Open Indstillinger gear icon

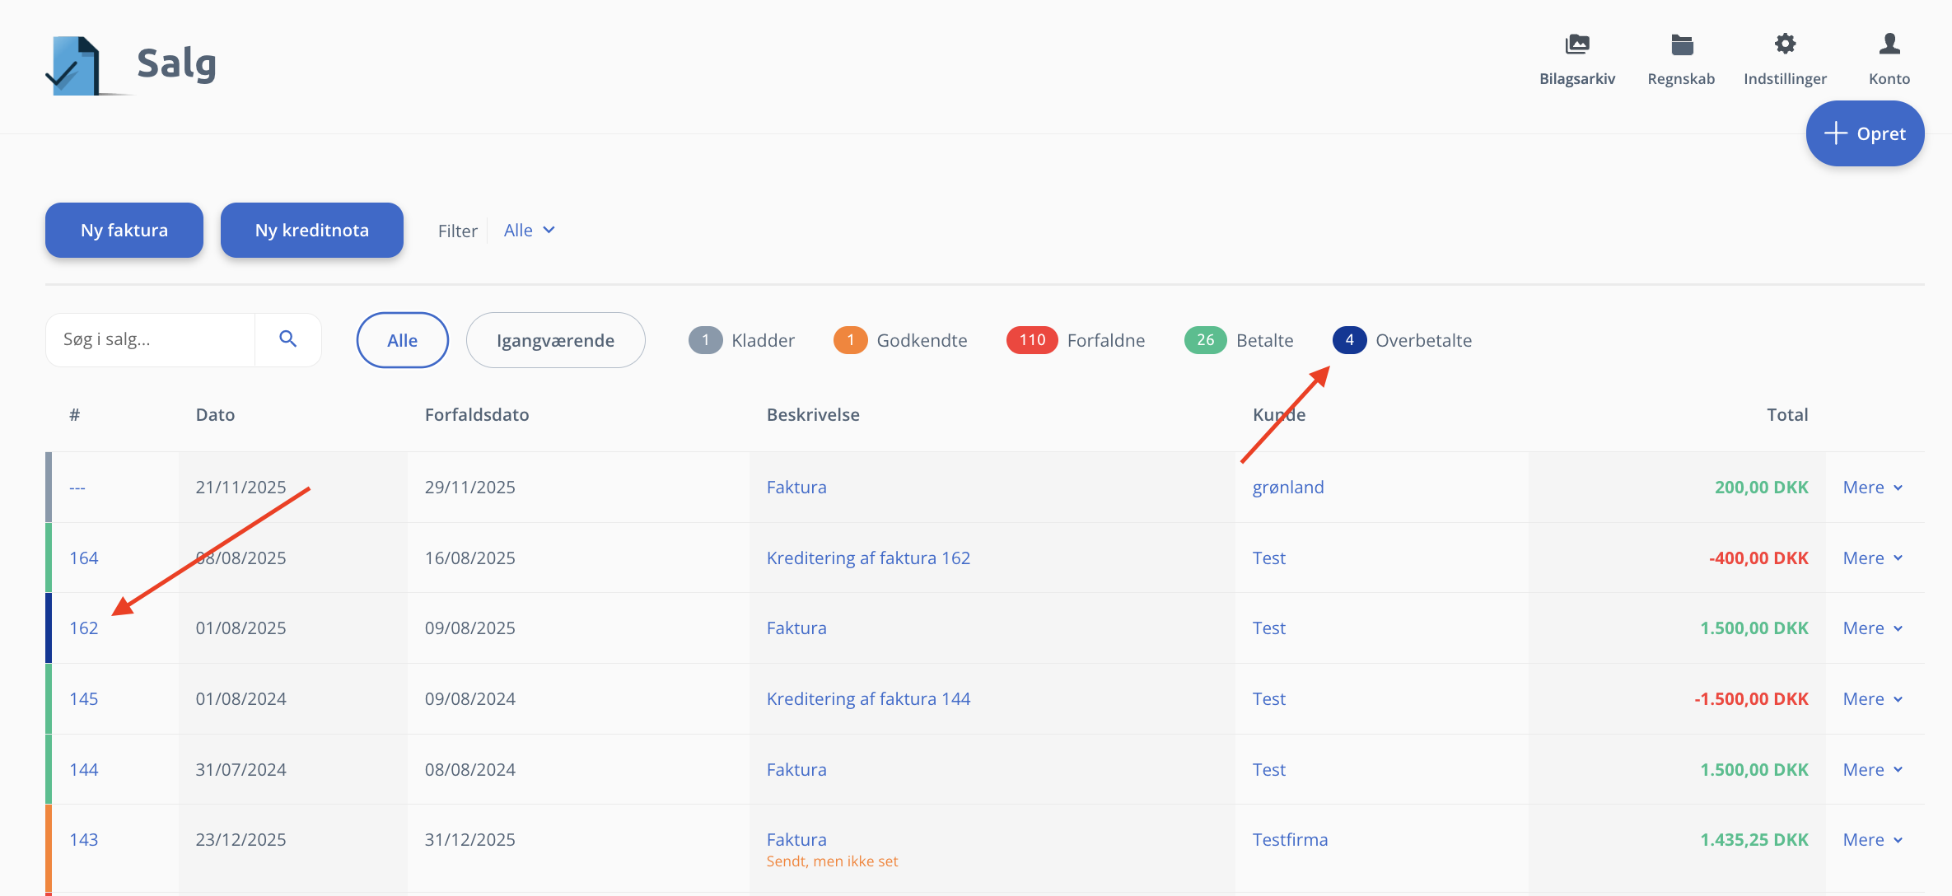(1785, 44)
